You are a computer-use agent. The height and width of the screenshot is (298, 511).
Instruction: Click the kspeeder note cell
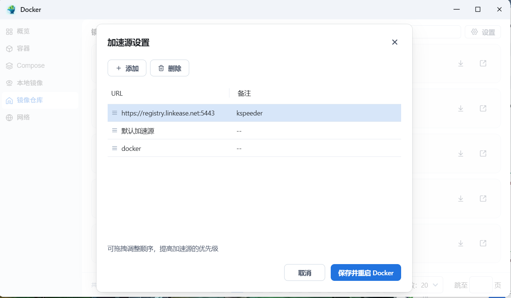click(x=250, y=113)
